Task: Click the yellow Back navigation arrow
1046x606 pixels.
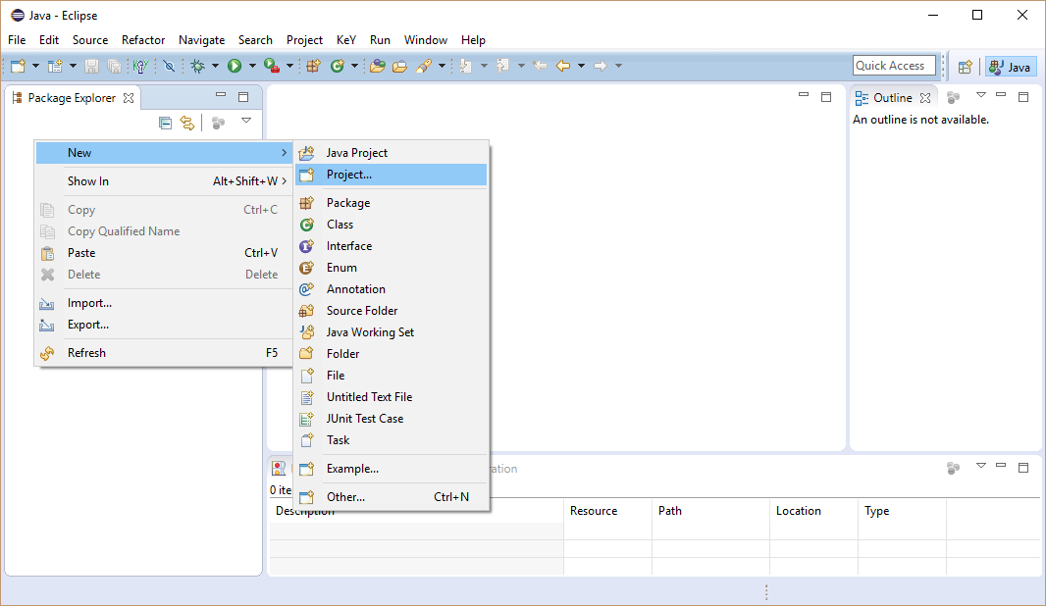Action: coord(563,66)
